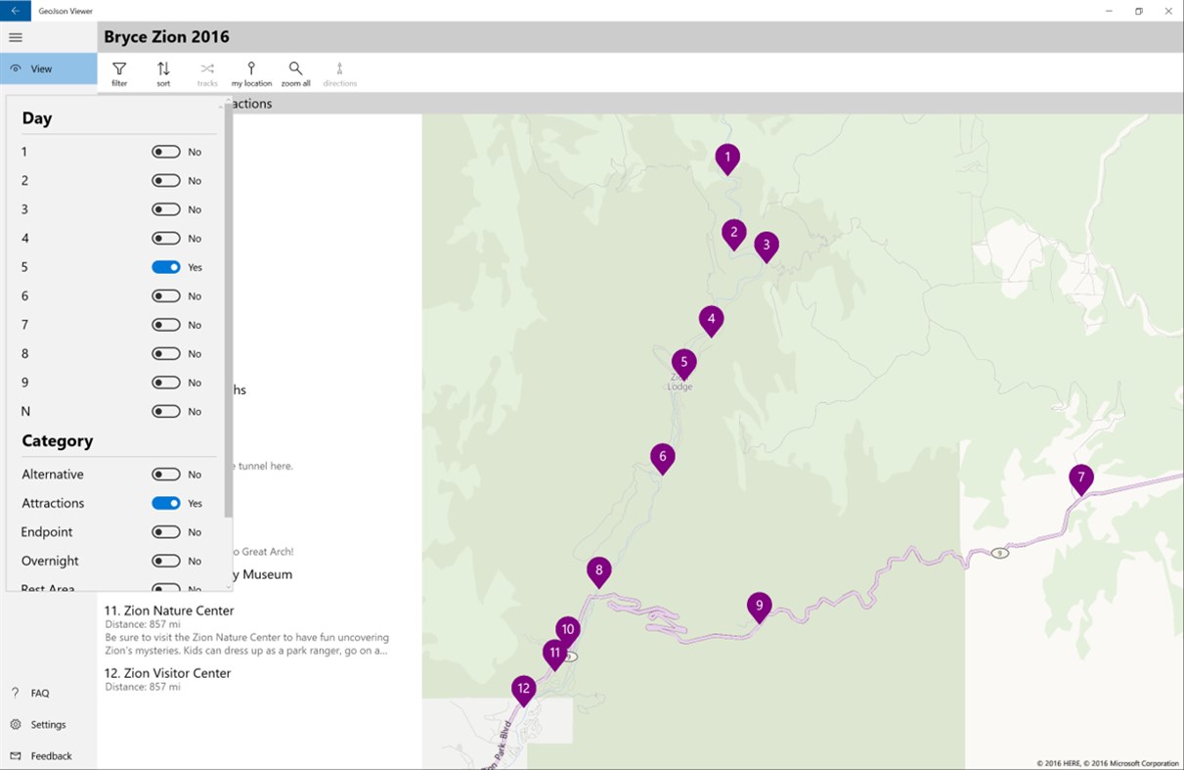Viewport: 1184px width, 770px height.
Task: Select map pin number 3
Action: pyautogui.click(x=767, y=246)
